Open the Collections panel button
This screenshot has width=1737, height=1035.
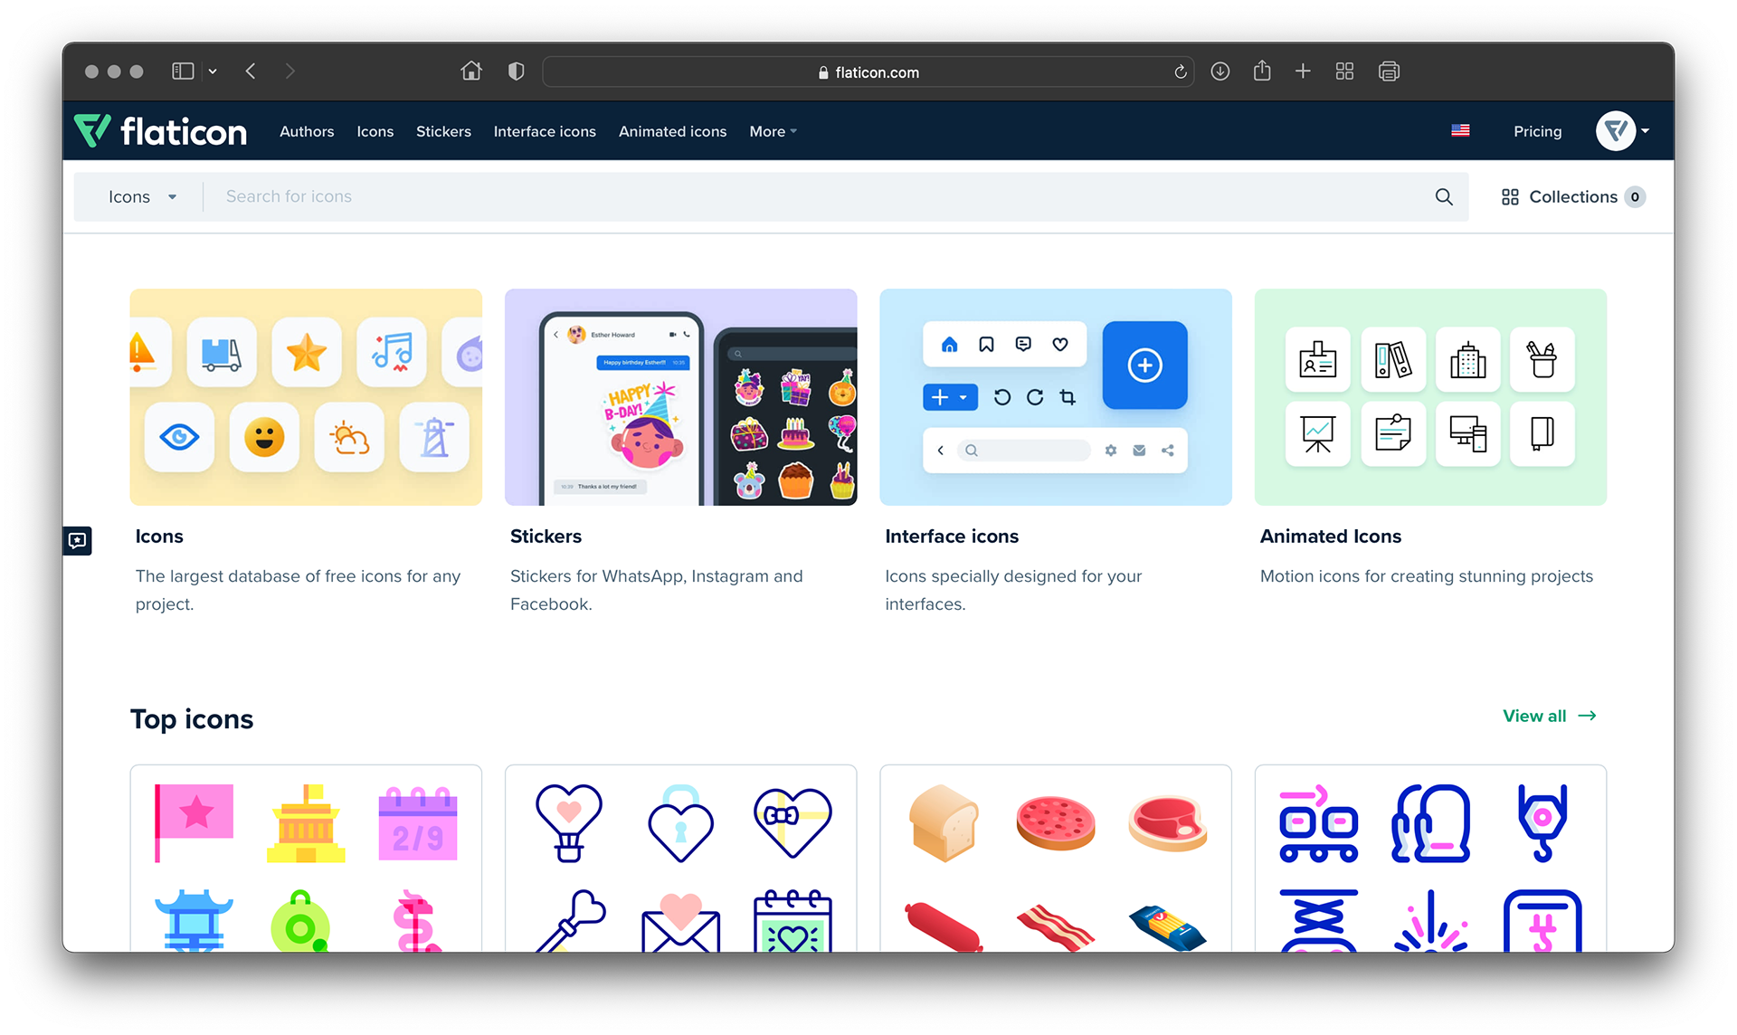tap(1573, 196)
